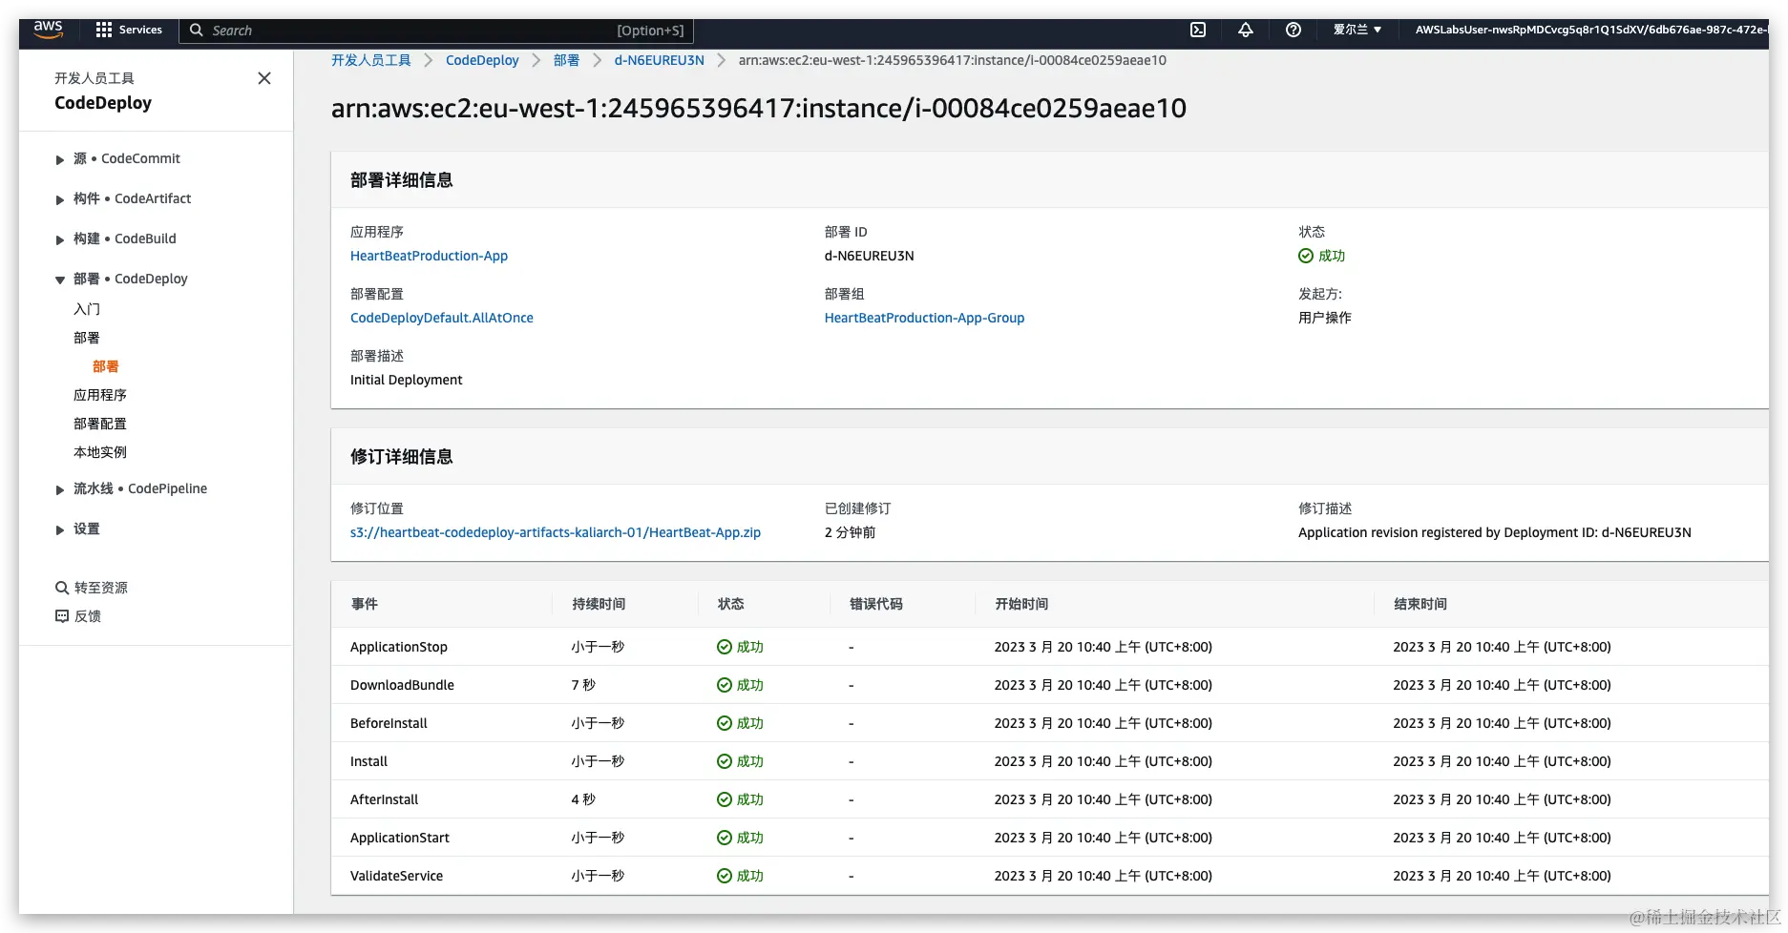
Task: Expand the 流水线 CodePipeline section
Action: coord(60,489)
